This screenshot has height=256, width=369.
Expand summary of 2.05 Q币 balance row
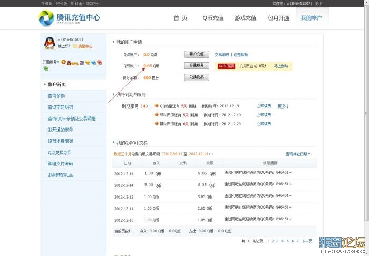pos(290,208)
